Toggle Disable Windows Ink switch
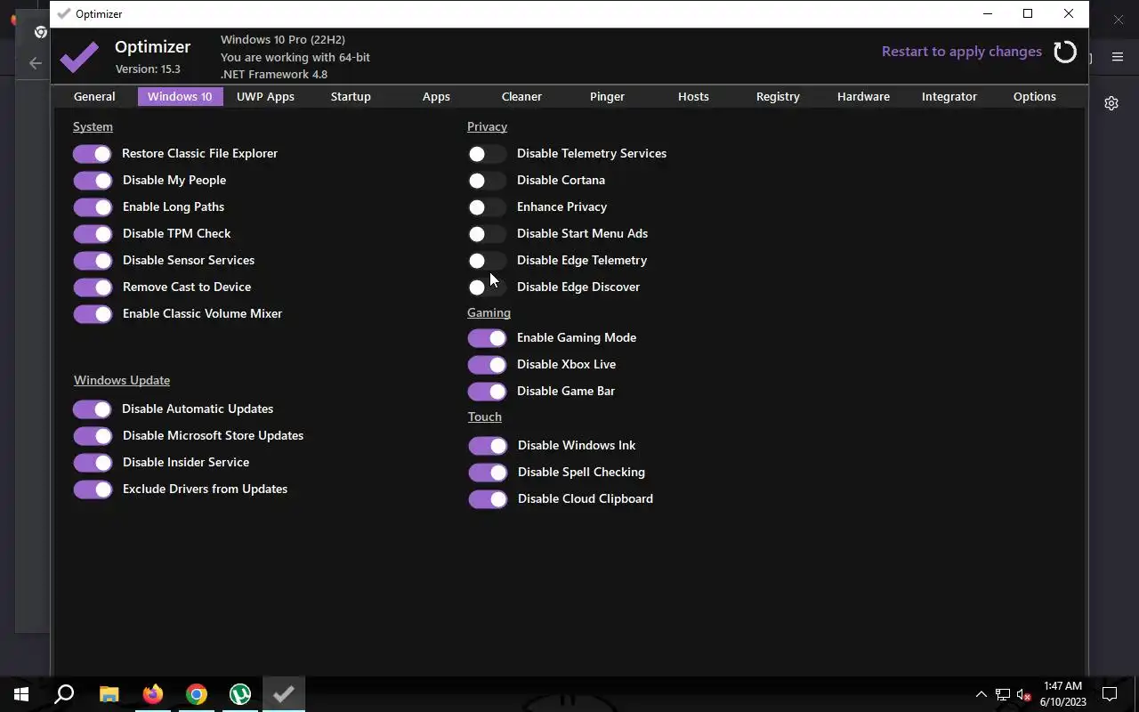 pos(488,446)
